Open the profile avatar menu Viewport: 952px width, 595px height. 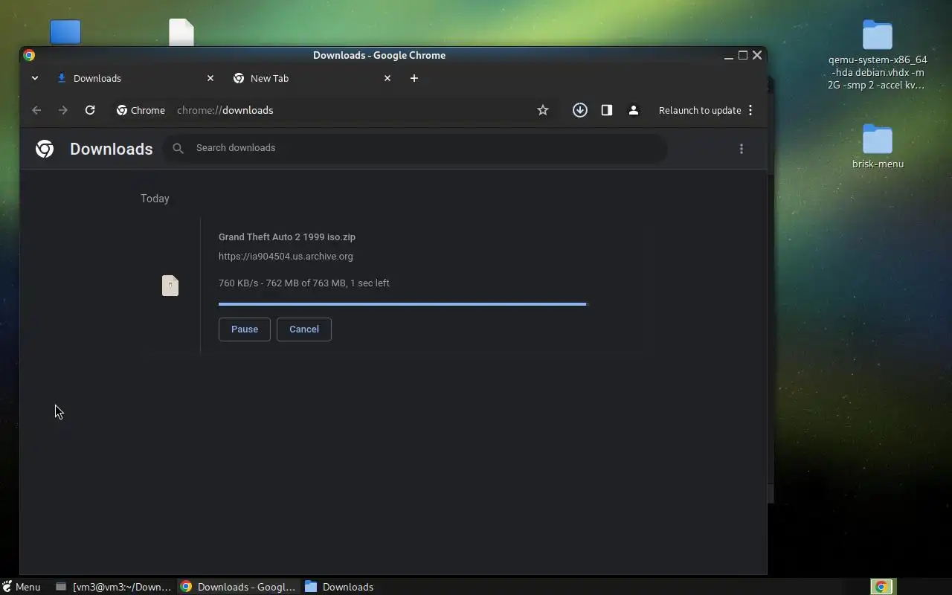(x=634, y=110)
